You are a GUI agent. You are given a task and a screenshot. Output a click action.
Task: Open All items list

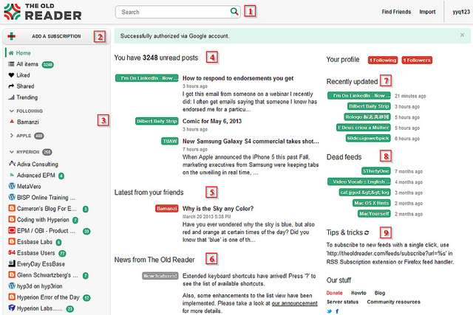pos(27,64)
